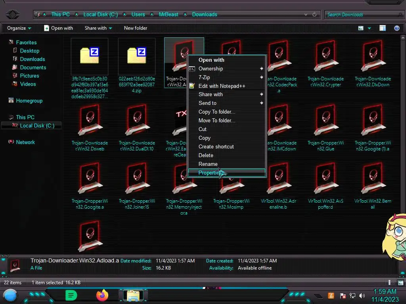Click the change view icon
This screenshot has width=406, height=304.
pos(361,28)
